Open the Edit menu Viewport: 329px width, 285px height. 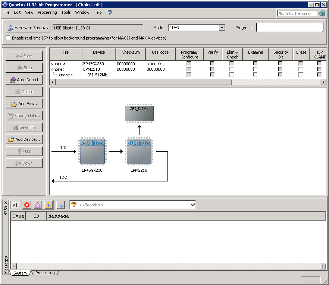(x=17, y=12)
